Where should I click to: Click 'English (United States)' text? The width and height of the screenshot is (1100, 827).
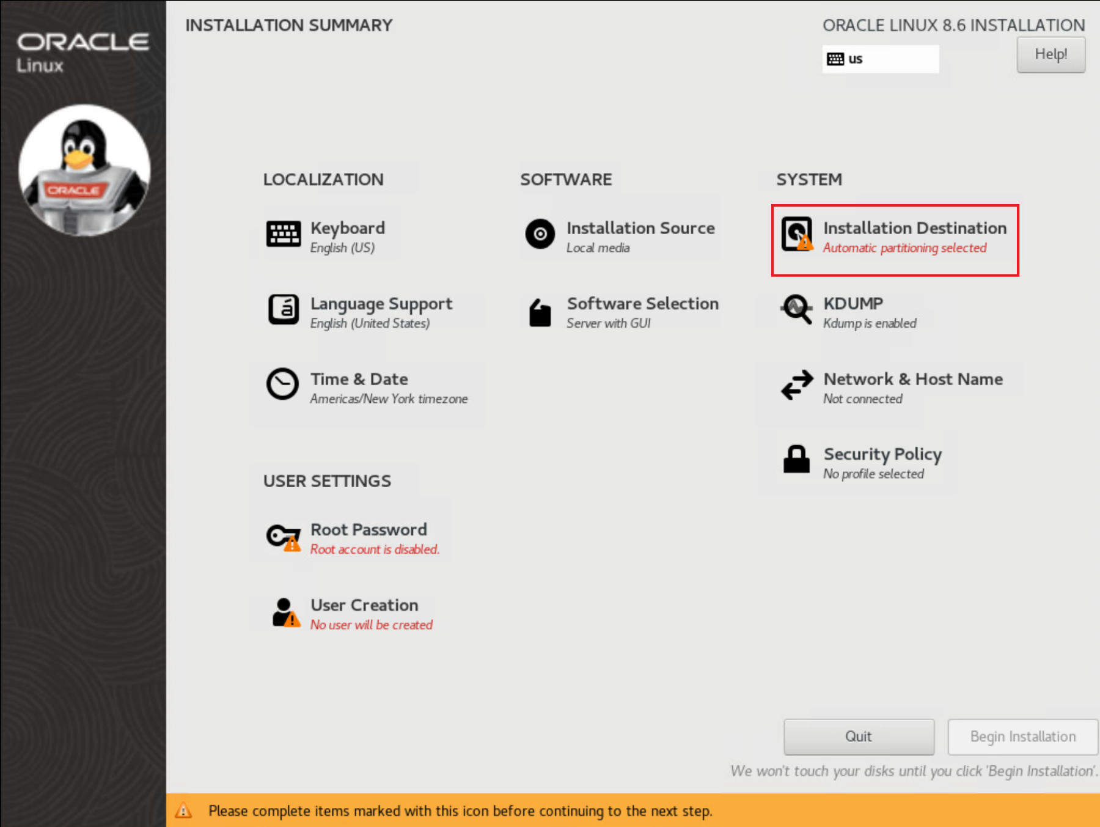[x=370, y=323]
